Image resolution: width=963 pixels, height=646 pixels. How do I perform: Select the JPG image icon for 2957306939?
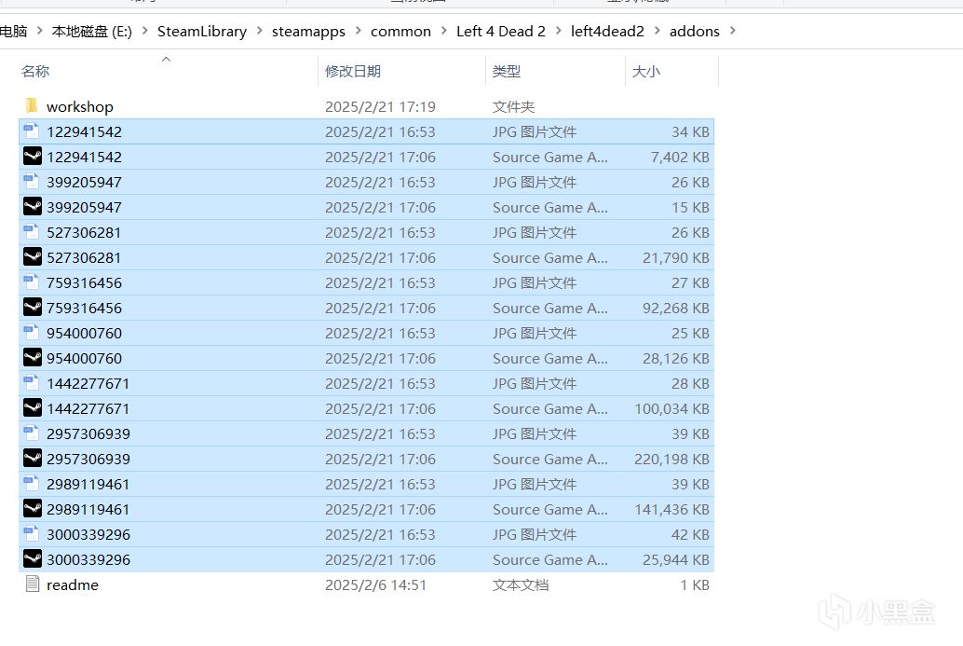coord(32,433)
